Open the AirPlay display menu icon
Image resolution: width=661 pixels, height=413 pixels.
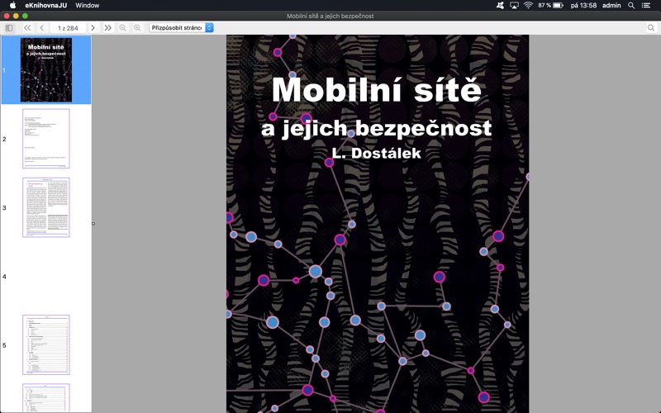[x=514, y=6]
